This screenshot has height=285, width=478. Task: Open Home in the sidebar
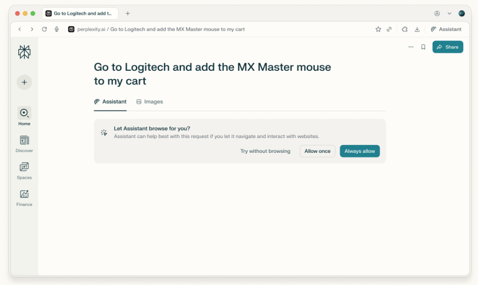[24, 116]
